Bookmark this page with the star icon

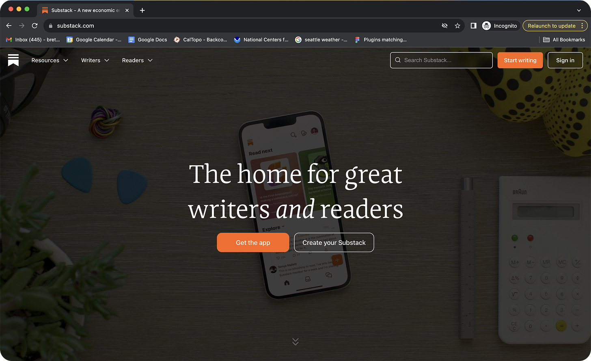pos(457,26)
